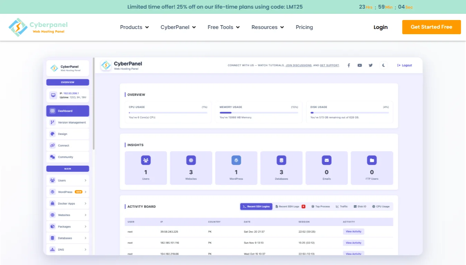
Task: Click the Disk Usage progress bar
Action: (350, 112)
